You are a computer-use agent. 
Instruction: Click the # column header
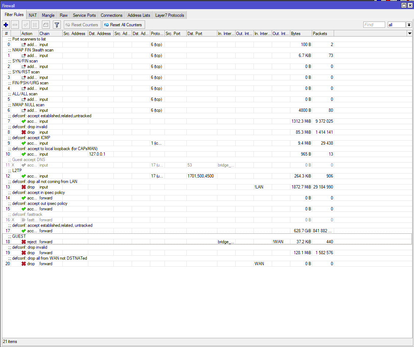(x=6, y=34)
